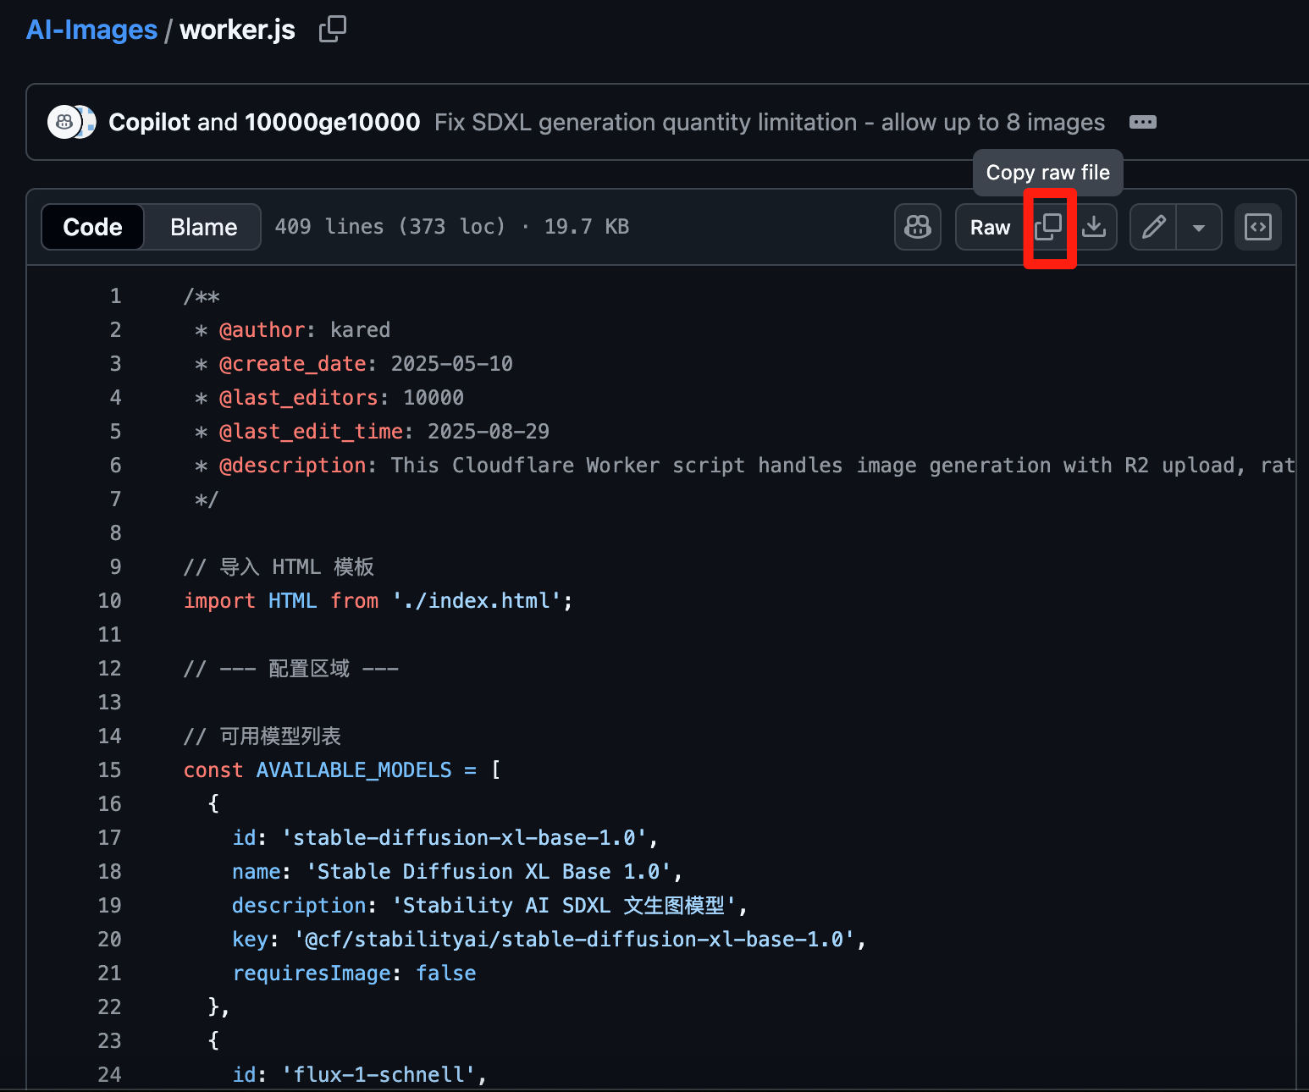Click the 'import' keyword on line 10
This screenshot has width=1309, height=1092.
[219, 601]
